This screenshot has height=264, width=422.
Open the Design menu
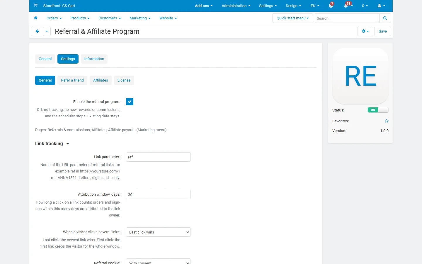pyautogui.click(x=293, y=6)
